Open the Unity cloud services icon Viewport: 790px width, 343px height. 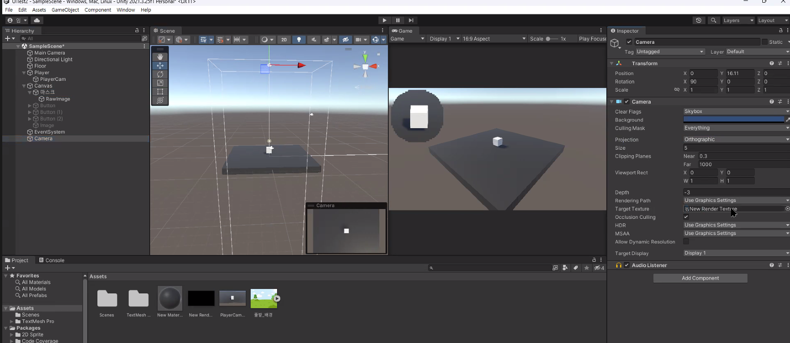[x=37, y=20]
